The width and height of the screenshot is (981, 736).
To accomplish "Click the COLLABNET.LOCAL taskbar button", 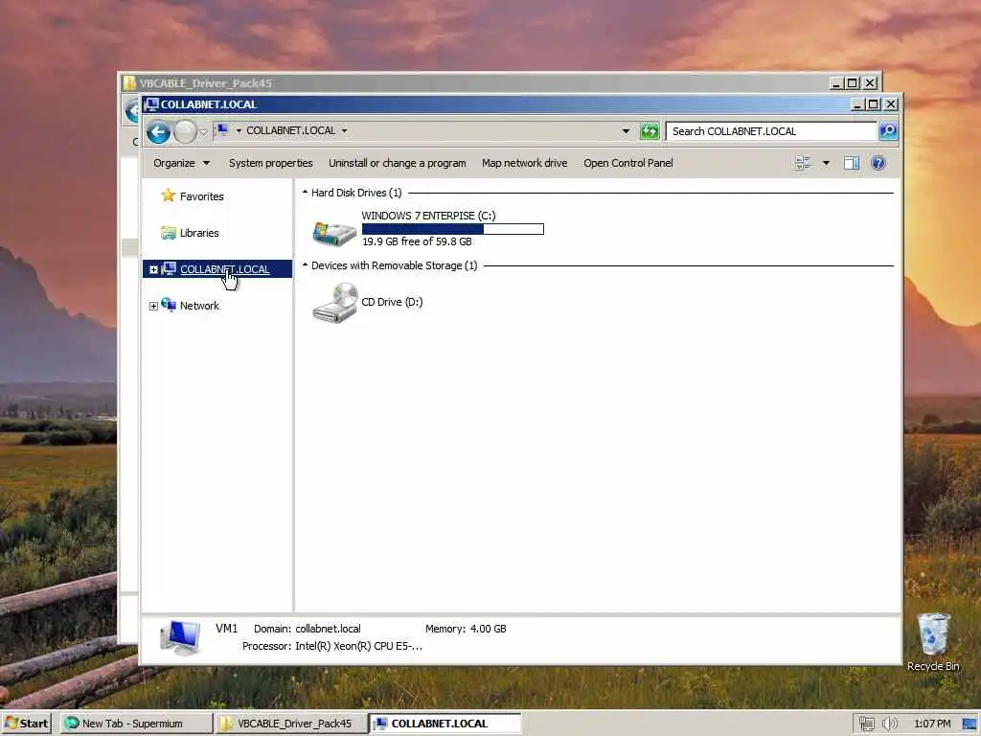I will coord(445,724).
